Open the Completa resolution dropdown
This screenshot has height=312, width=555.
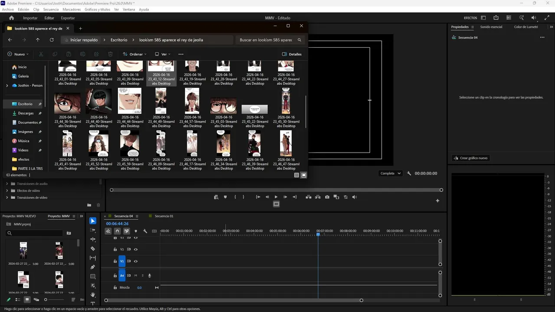click(391, 173)
